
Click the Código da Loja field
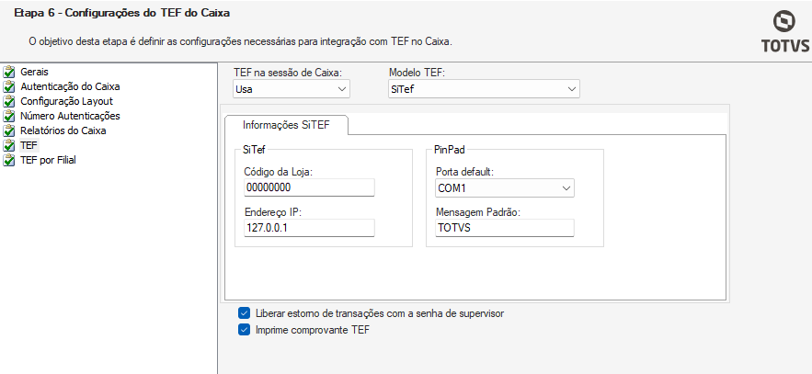point(309,188)
